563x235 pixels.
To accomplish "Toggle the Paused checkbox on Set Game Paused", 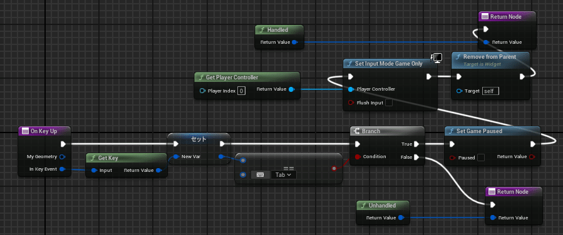I will pyautogui.click(x=480, y=157).
